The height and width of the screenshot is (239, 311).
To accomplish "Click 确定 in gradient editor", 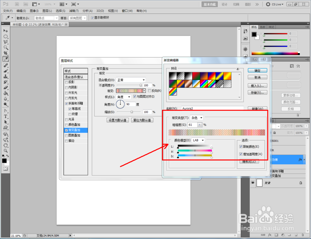I will [258, 70].
